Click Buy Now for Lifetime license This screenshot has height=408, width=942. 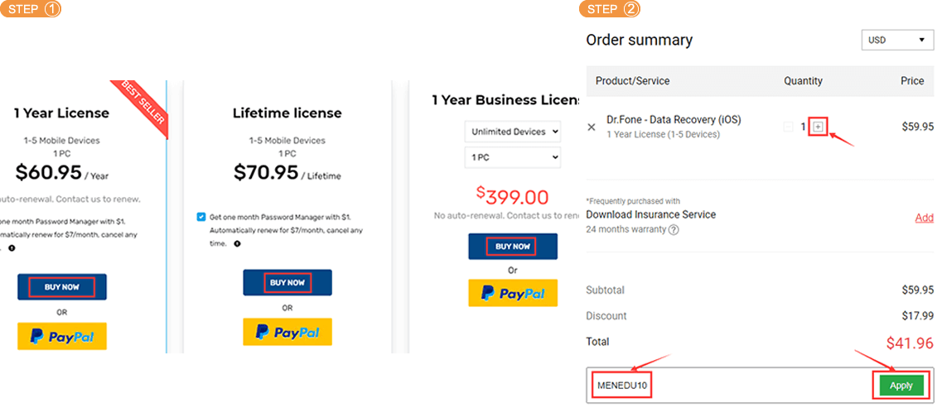pos(287,283)
